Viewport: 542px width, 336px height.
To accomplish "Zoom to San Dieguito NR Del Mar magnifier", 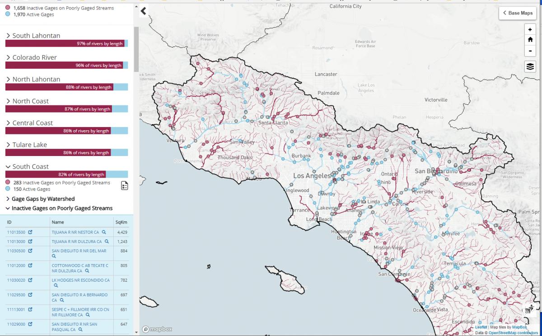I will (x=54, y=256).
